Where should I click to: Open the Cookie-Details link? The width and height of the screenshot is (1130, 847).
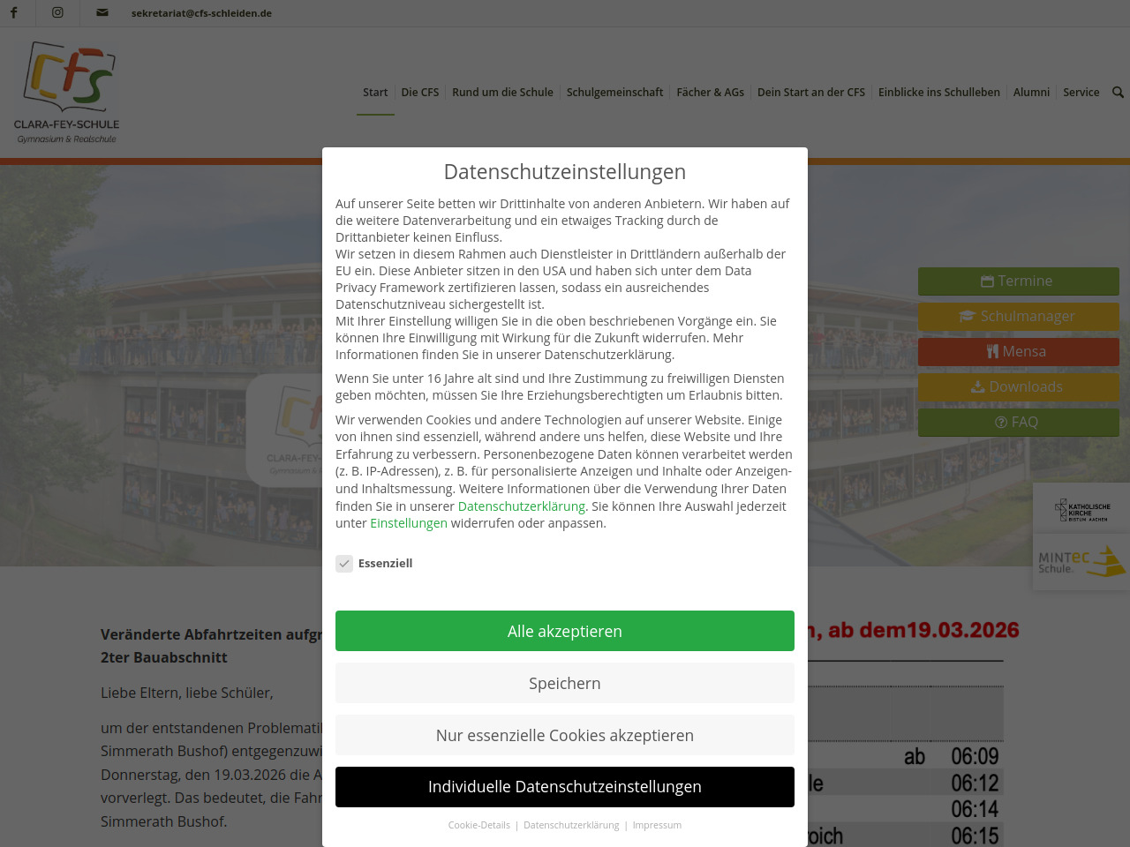478,825
